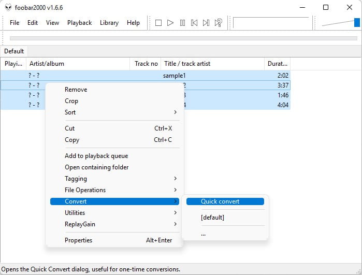Expand the Utilities submenu
The width and height of the screenshot is (362, 275).
pos(114,213)
